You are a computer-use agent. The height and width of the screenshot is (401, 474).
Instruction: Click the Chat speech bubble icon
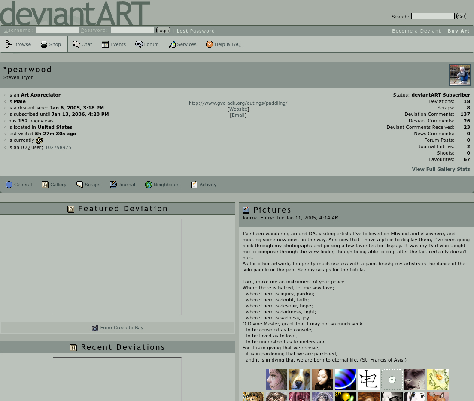(76, 44)
